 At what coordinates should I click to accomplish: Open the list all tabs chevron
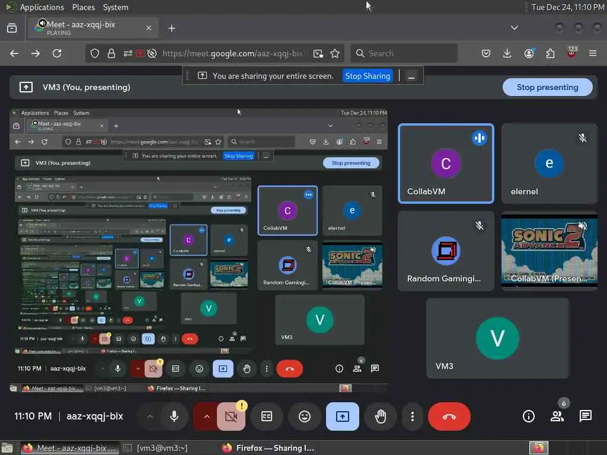[x=514, y=28]
